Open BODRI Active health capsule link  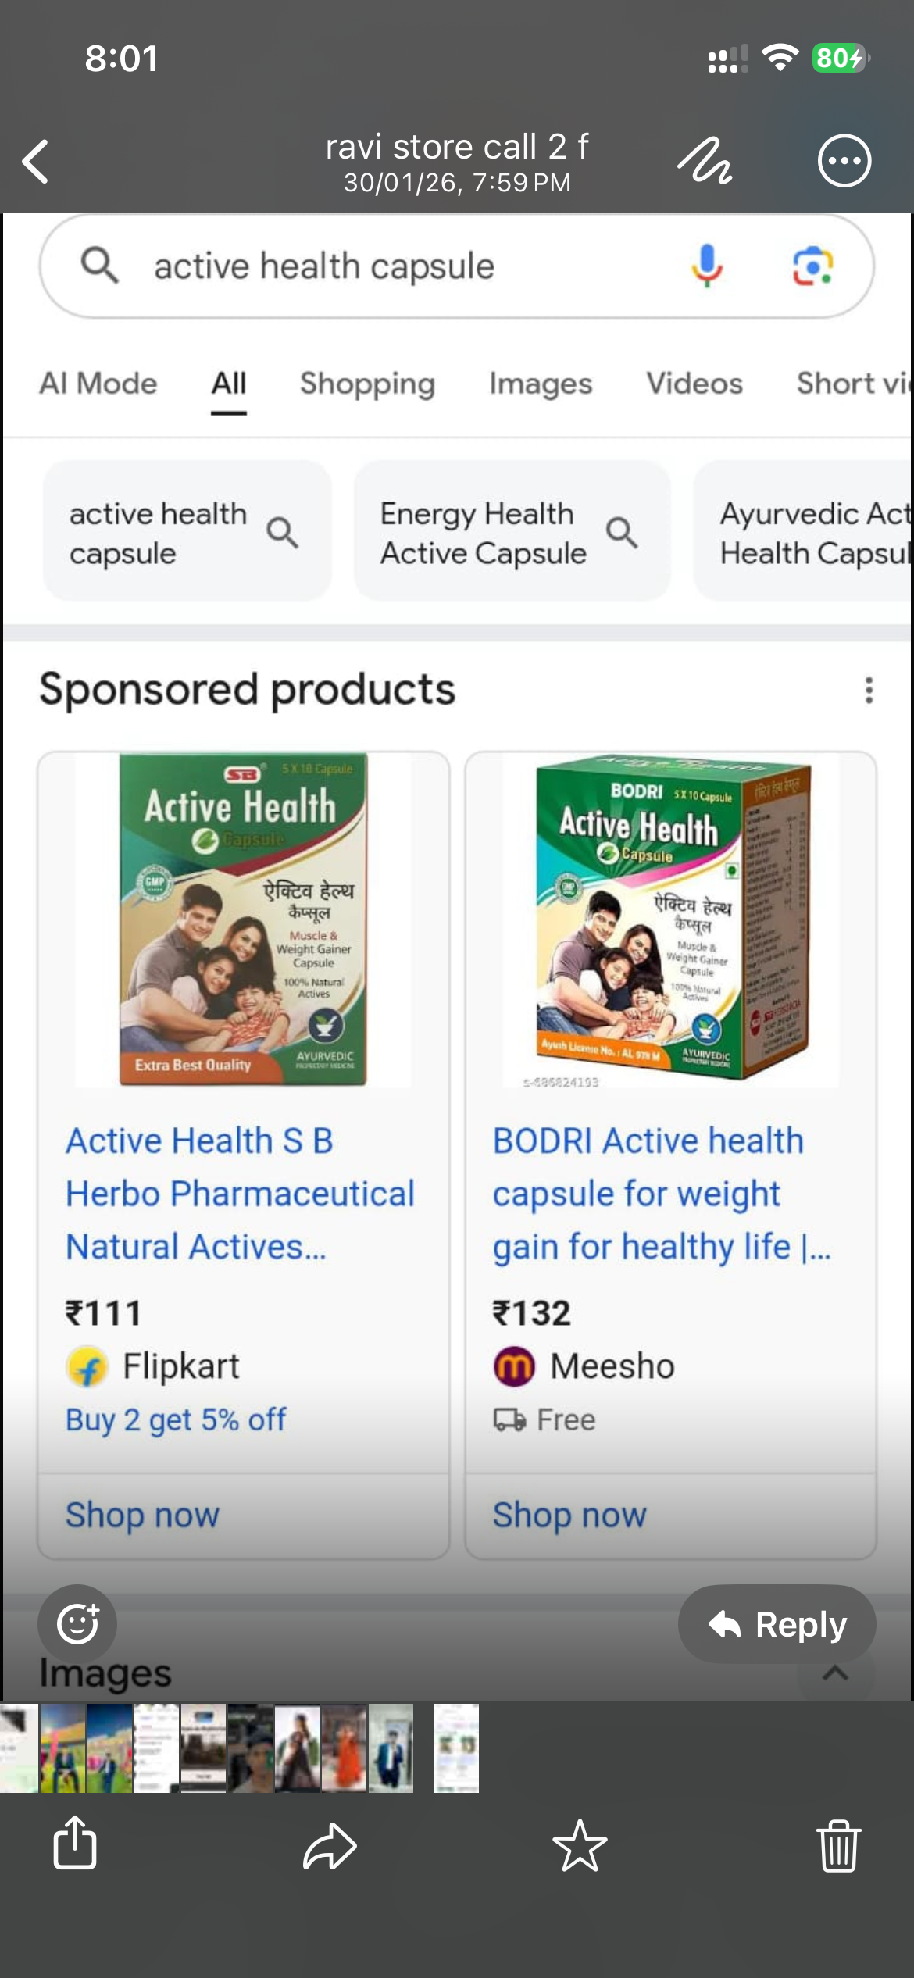(648, 1193)
